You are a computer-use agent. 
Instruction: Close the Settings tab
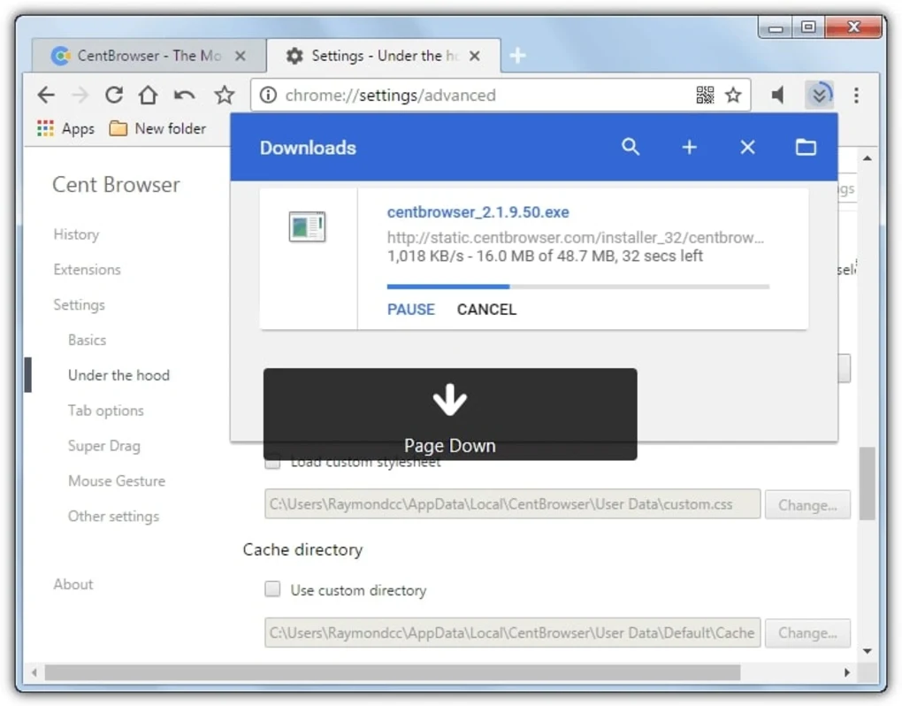coord(475,56)
